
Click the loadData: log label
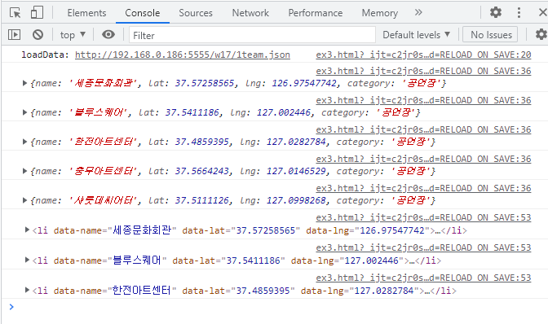click(46, 55)
